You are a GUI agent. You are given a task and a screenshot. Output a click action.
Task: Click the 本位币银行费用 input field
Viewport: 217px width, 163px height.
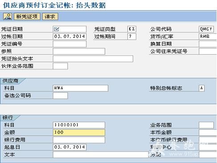click(208, 140)
